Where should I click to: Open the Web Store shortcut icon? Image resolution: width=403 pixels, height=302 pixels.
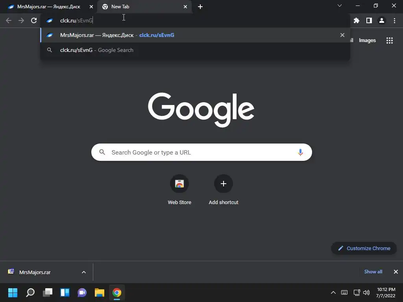(179, 184)
